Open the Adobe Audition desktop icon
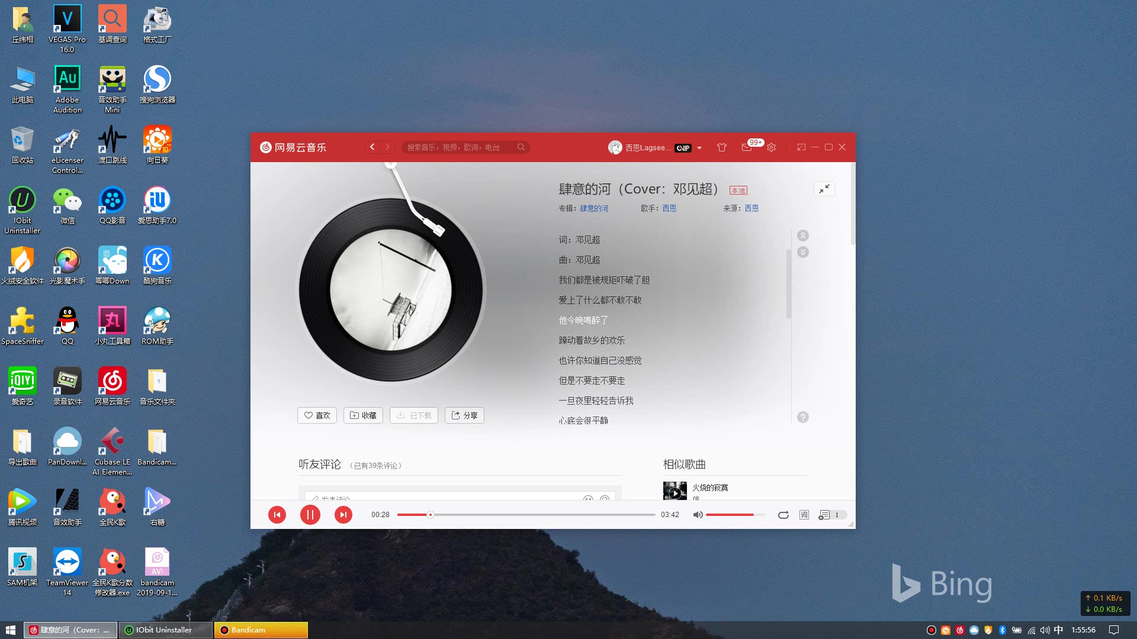The height and width of the screenshot is (639, 1137). pyautogui.click(x=67, y=89)
